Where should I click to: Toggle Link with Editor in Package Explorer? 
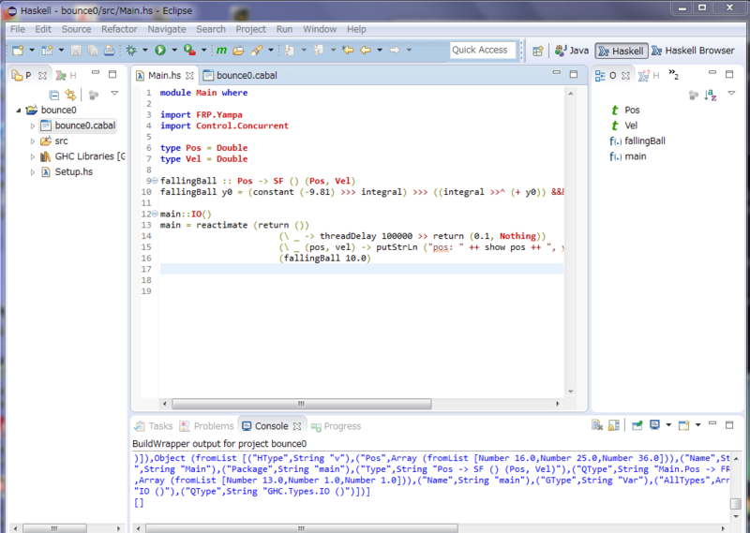tap(71, 95)
